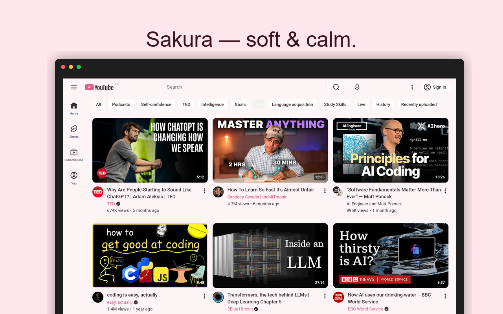The height and width of the screenshot is (314, 503).
Task: Click the "1.4M views • 1 year ago" text
Action: [130, 309]
